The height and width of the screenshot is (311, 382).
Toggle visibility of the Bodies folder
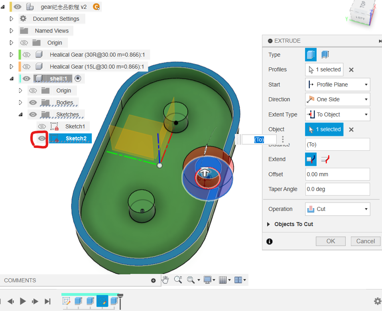coord(33,102)
